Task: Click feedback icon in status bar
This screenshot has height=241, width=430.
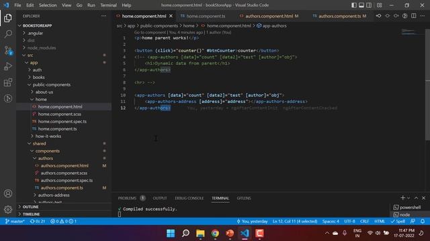Action: (413, 221)
